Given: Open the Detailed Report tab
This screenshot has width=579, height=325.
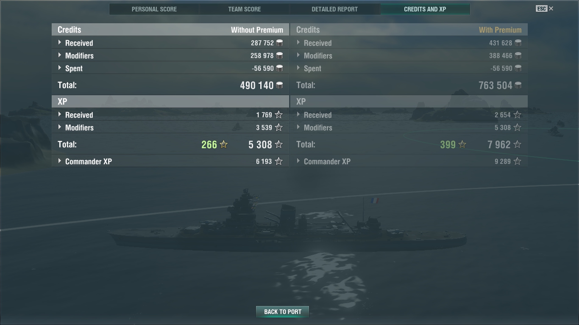Looking at the screenshot, I should click(x=335, y=9).
